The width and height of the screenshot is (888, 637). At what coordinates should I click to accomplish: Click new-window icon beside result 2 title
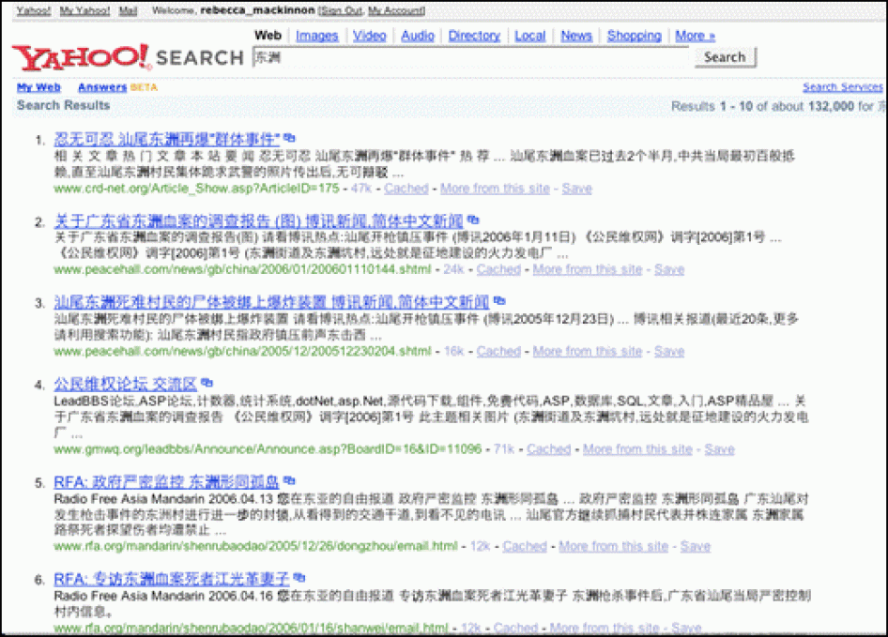472,221
